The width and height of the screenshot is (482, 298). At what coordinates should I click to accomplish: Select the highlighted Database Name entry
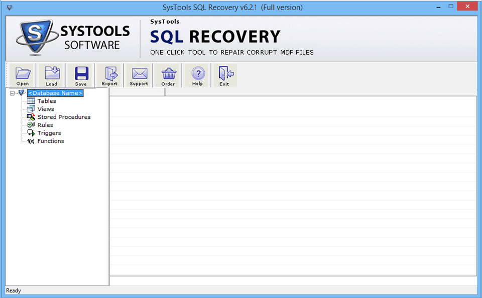(x=55, y=93)
